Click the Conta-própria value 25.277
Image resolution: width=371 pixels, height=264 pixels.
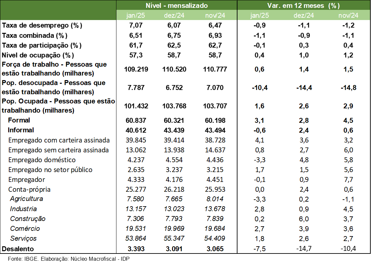click(136, 189)
